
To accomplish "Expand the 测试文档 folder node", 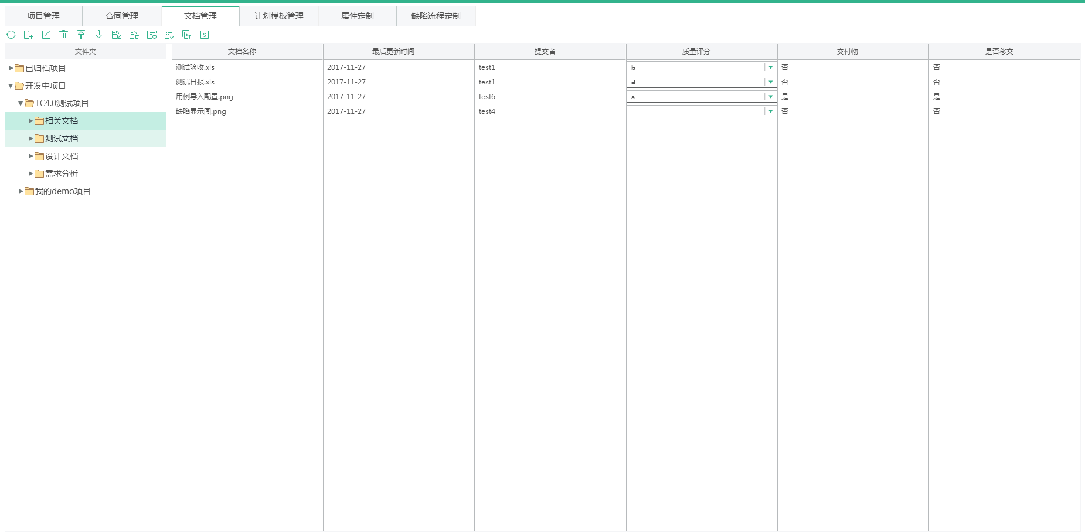I will 31,138.
